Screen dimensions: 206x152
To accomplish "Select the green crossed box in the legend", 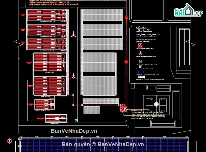I will 140,62.
